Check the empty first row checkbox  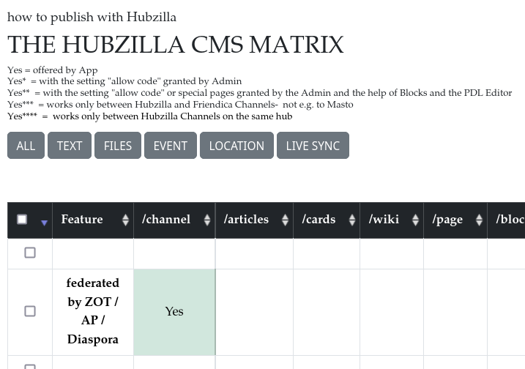[x=30, y=253]
